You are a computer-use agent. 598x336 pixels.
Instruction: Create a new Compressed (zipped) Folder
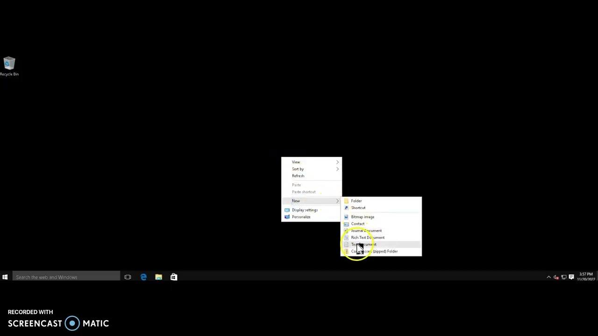coord(381,252)
